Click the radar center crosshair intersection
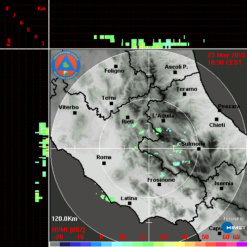 tap(149, 148)
